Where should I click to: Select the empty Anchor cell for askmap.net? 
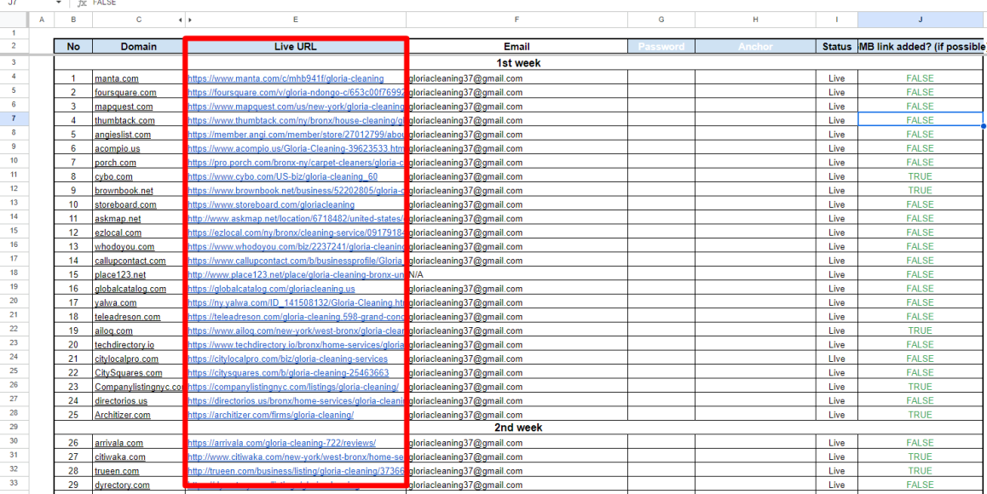tap(755, 218)
